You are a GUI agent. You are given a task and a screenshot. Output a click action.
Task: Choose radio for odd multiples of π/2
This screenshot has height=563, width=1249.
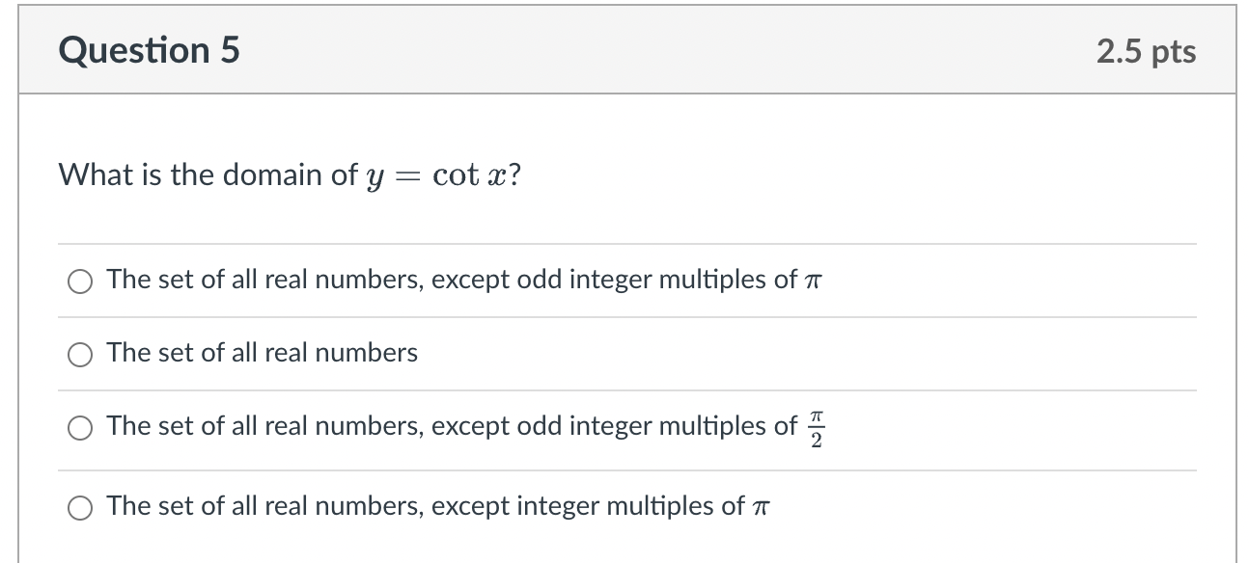tap(81, 427)
